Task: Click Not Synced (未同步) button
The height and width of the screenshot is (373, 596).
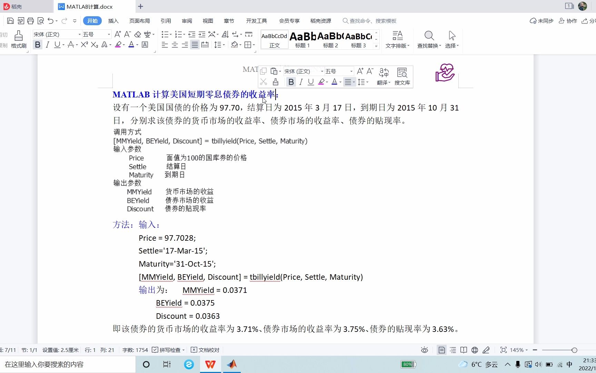Action: click(542, 21)
